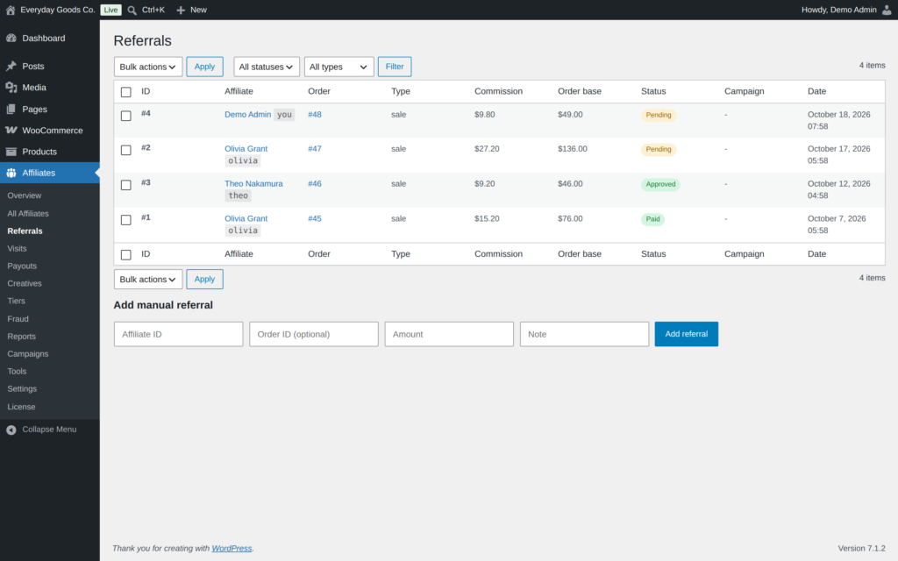Click the $27.20 commission value
The width and height of the screenshot is (898, 561).
tap(487, 149)
